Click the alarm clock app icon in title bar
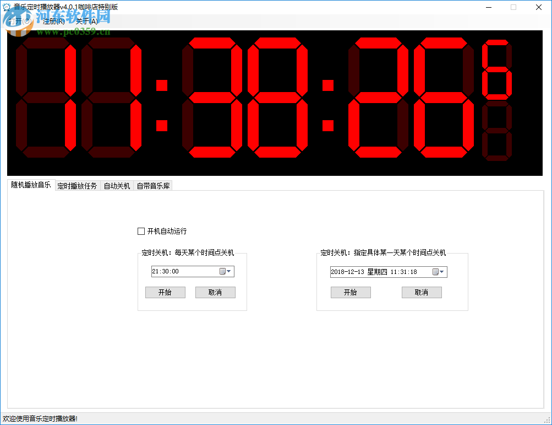This screenshot has width=552, height=425. point(6,7)
